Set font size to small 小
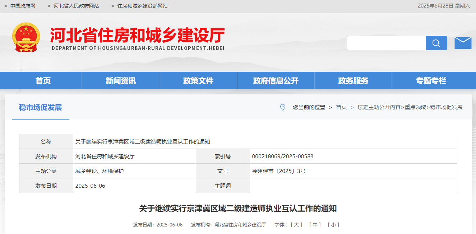This screenshot has width=476, height=234. pos(333,225)
